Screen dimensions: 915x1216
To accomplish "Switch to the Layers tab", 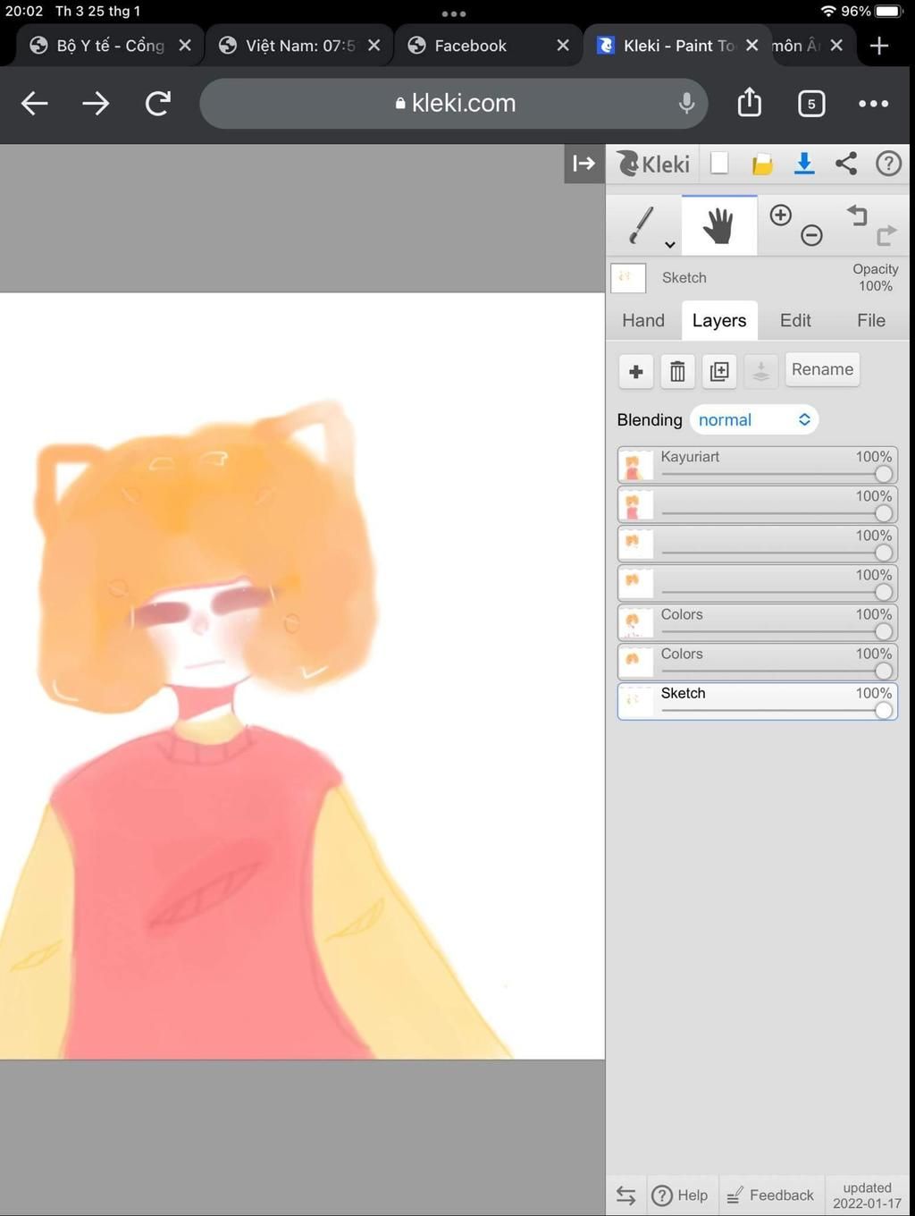I will coord(719,321).
